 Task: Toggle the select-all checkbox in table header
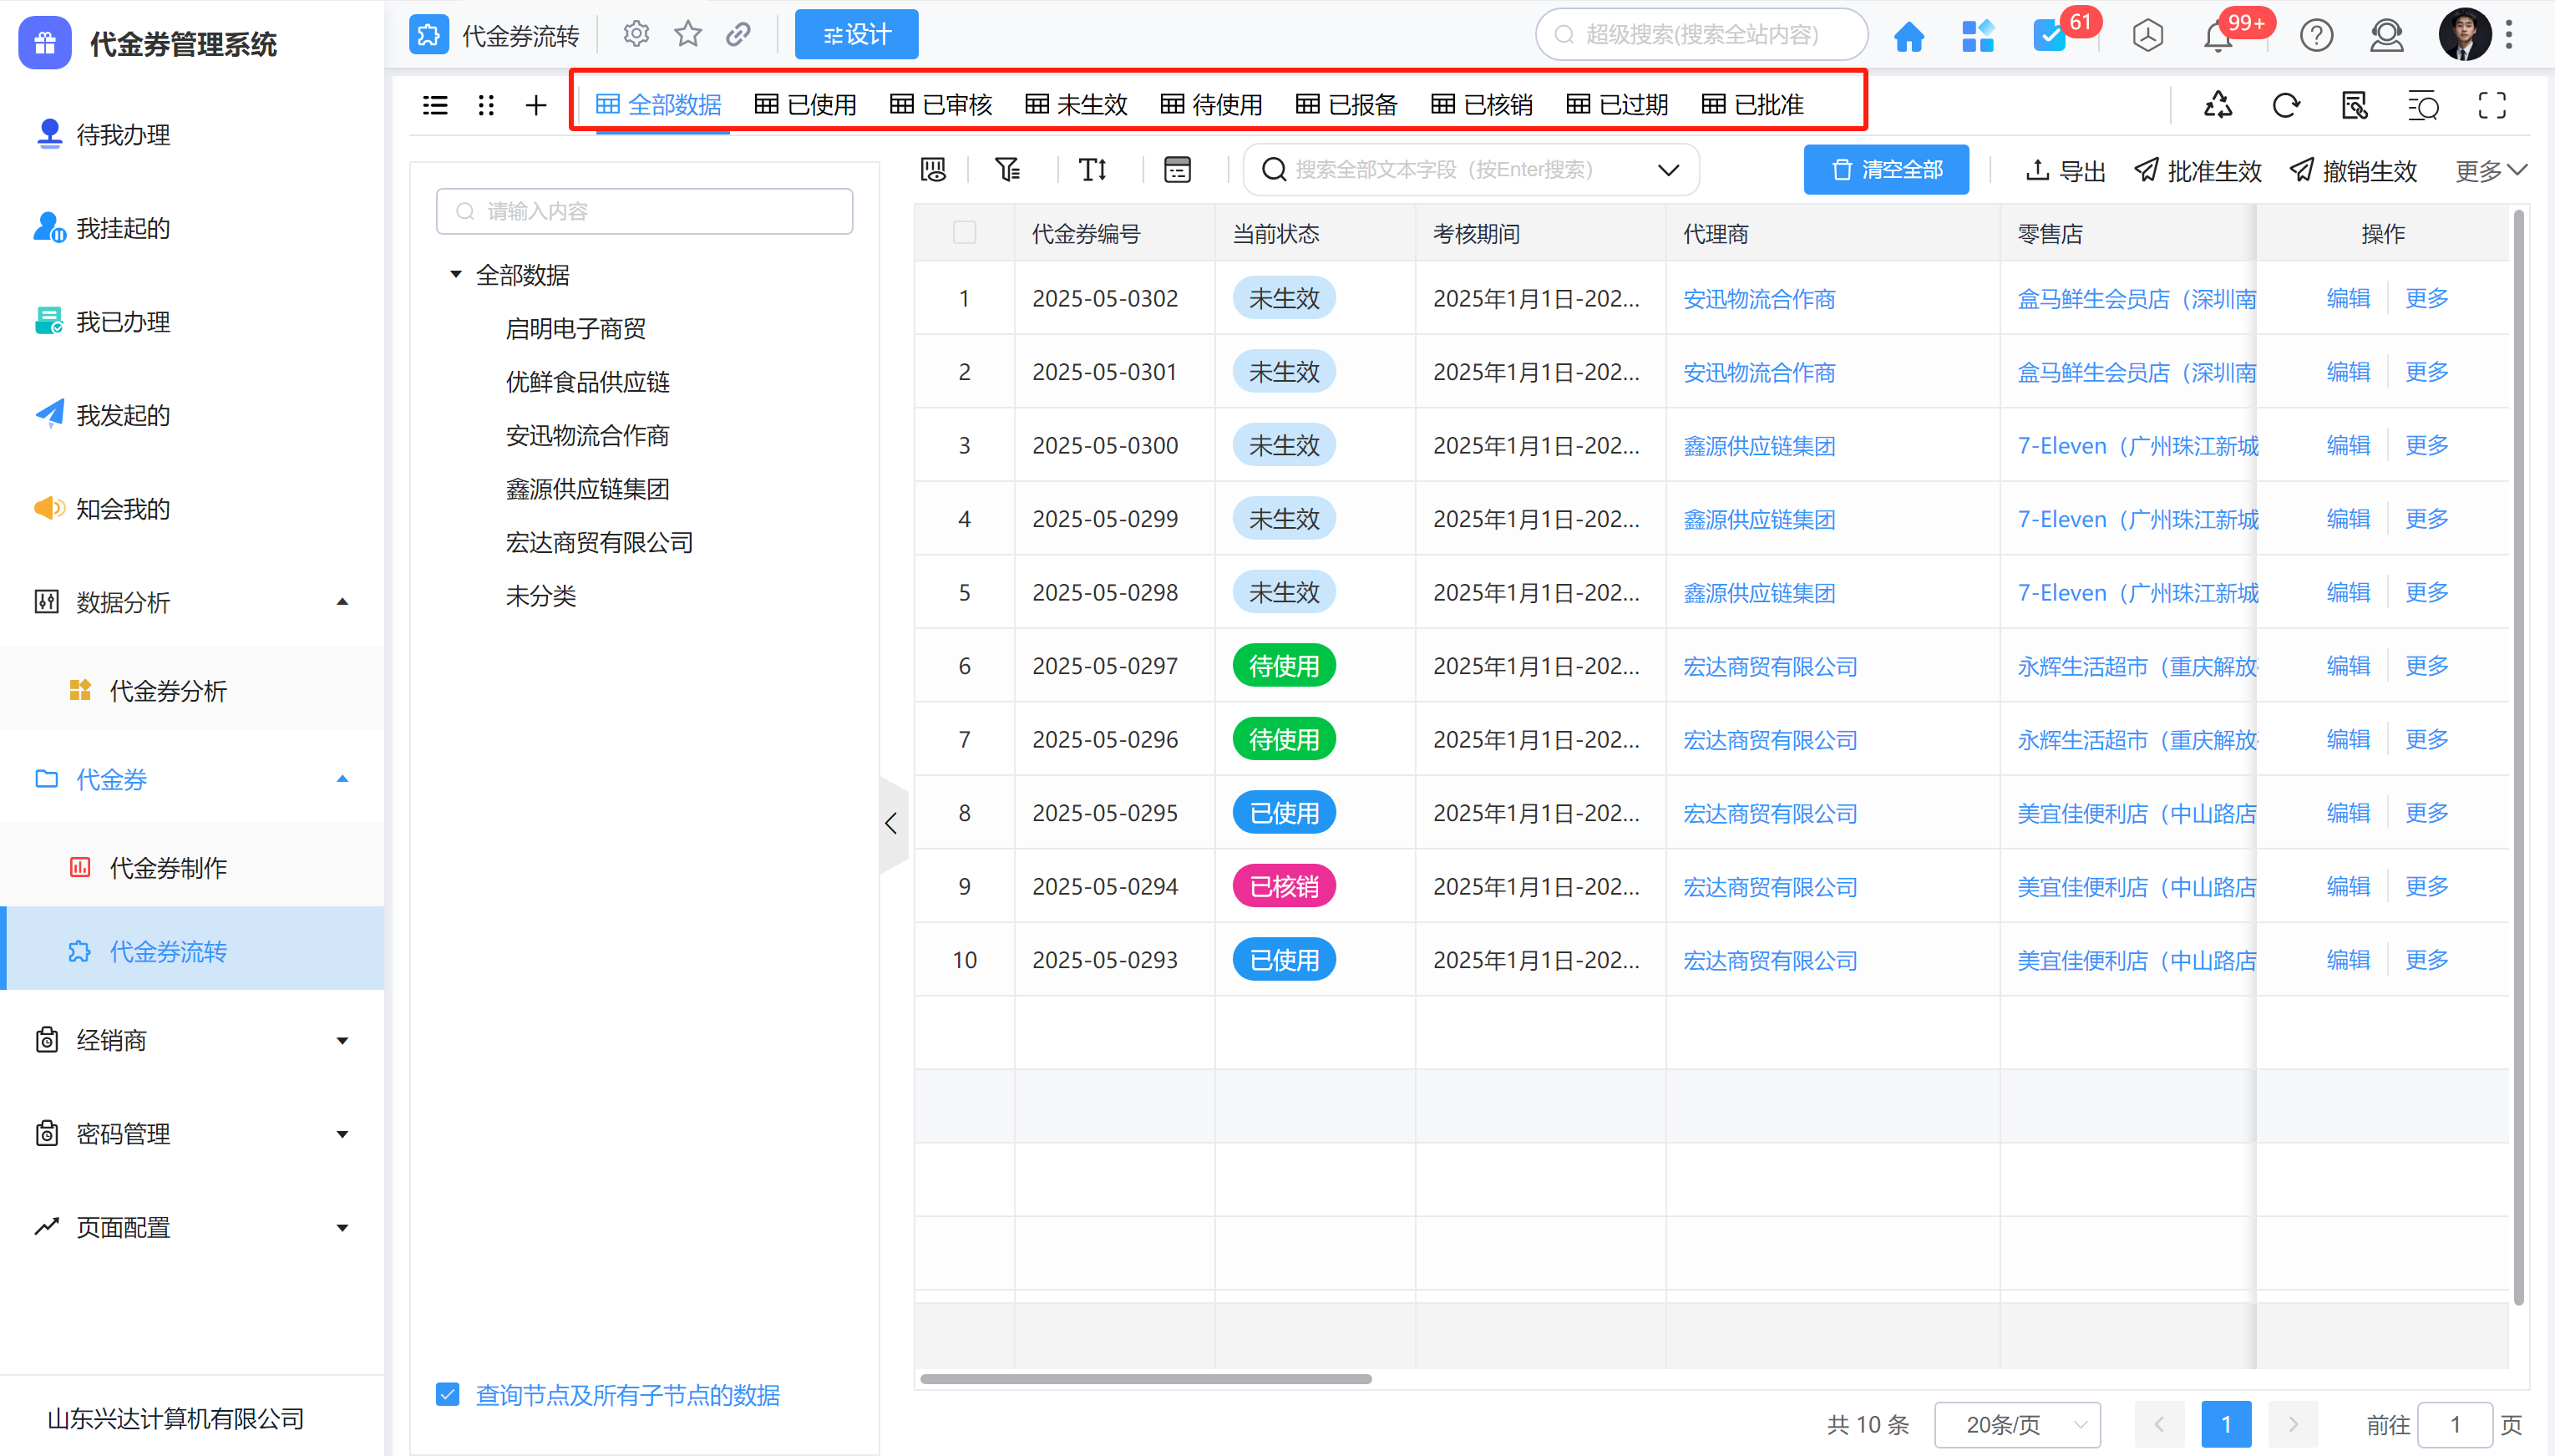click(x=965, y=232)
